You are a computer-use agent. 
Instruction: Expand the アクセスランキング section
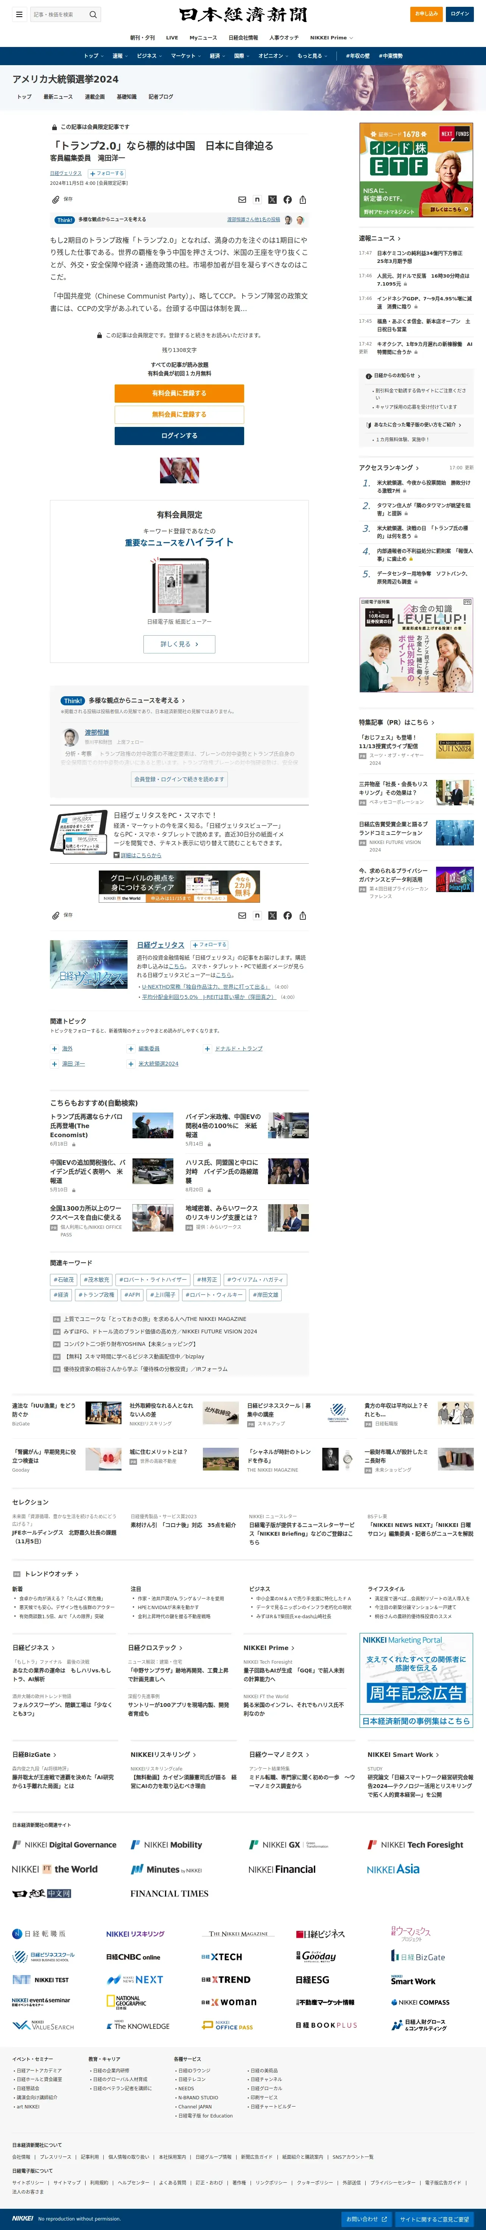click(x=389, y=467)
